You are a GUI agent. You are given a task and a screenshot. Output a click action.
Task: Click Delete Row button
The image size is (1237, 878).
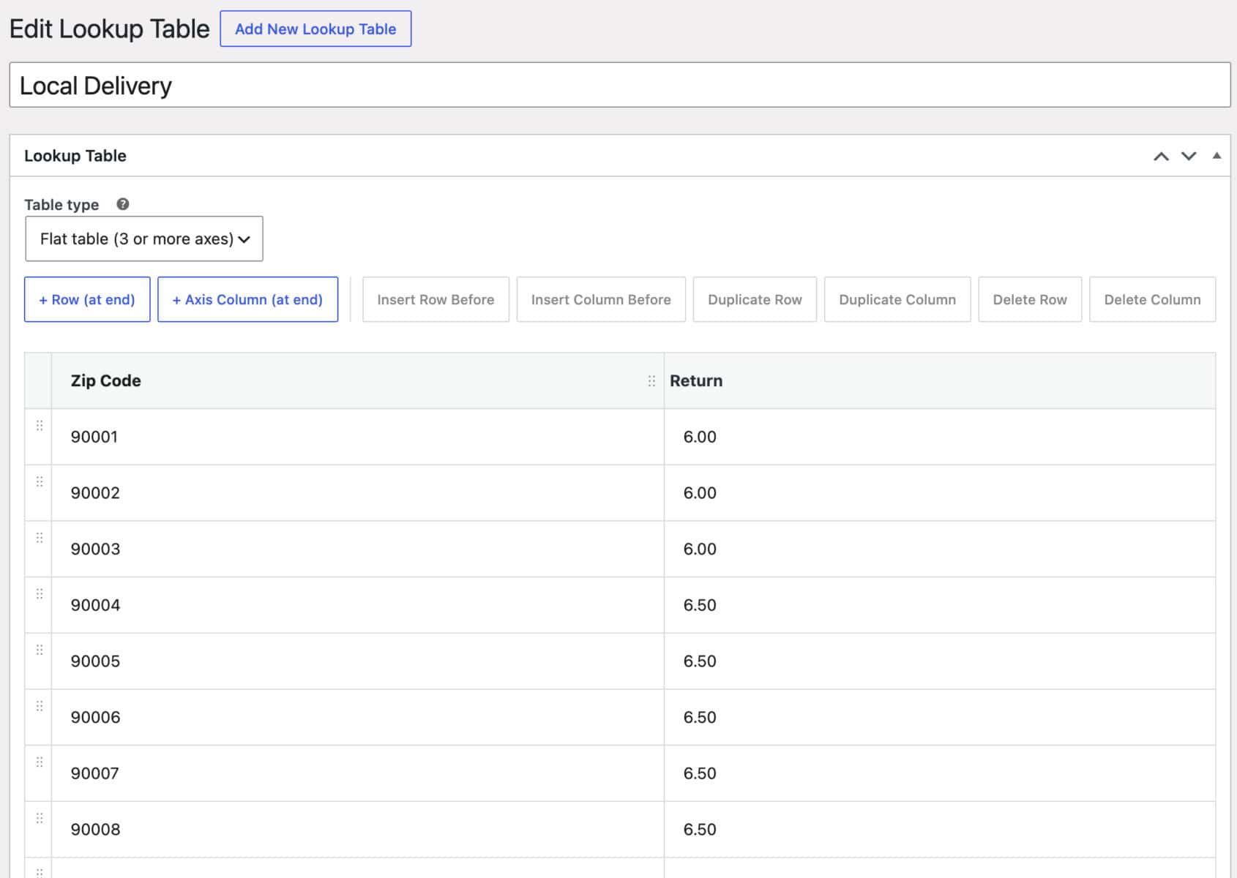pos(1030,299)
